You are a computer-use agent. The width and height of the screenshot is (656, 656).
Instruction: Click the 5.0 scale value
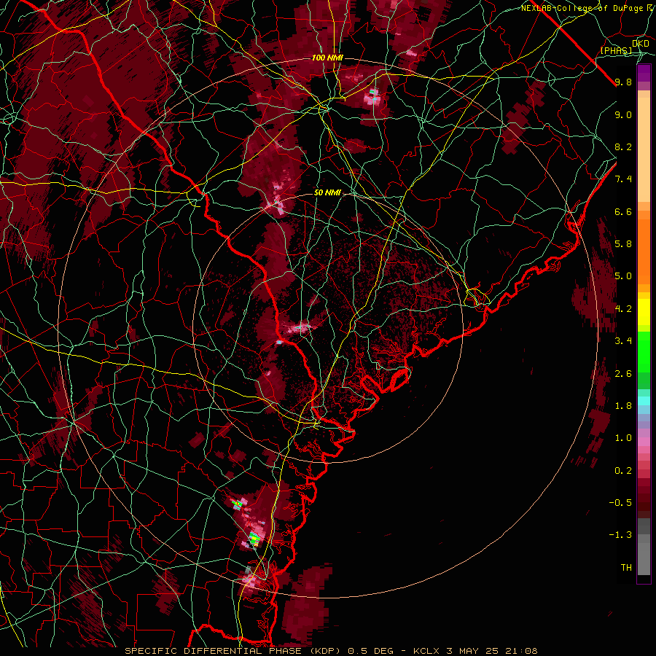[x=623, y=276]
